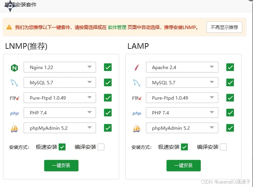This screenshot has width=253, height=187.
Task: Uncheck Pure-Ftpd checkbox in LNMP
Action: (108, 98)
